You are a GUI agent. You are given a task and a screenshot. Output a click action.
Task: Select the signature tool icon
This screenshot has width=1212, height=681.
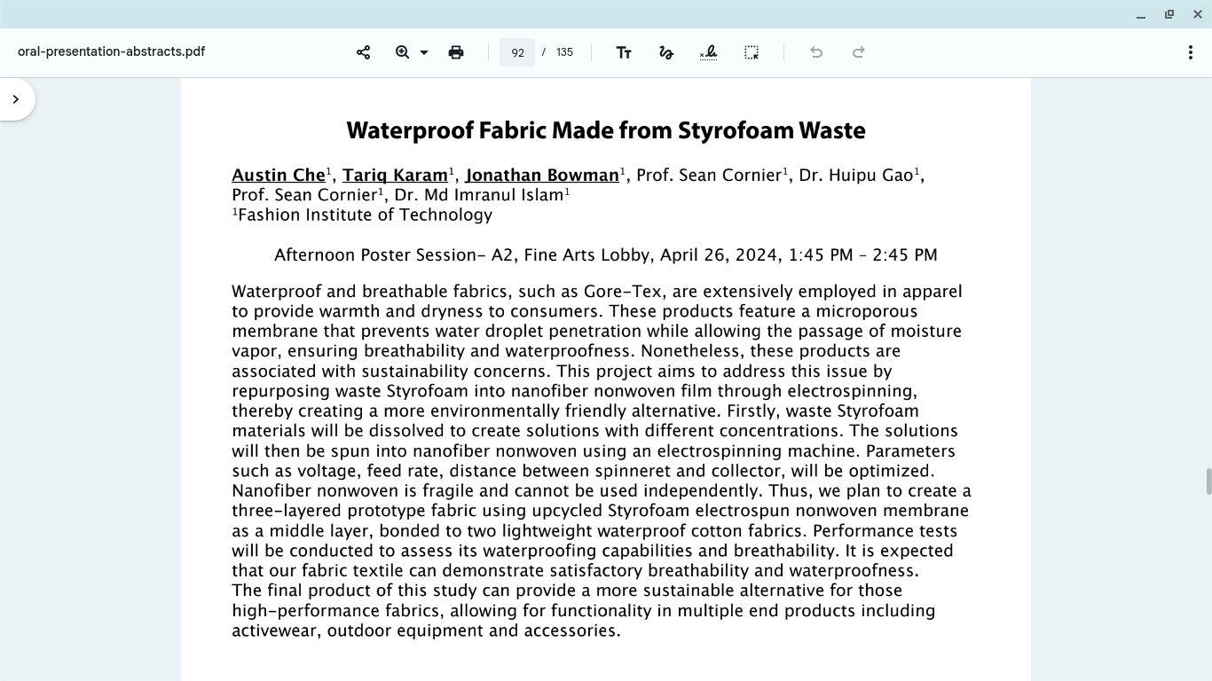[x=708, y=52]
